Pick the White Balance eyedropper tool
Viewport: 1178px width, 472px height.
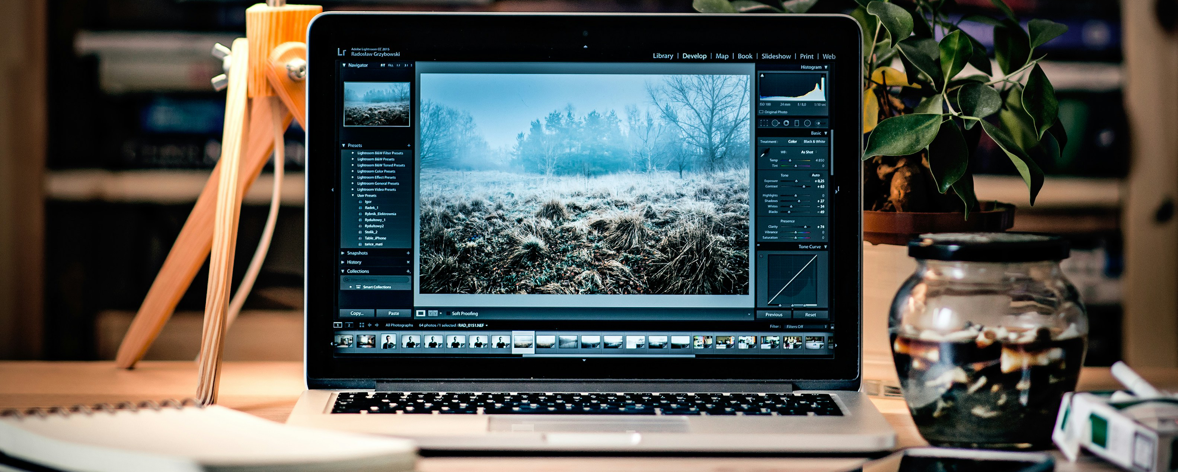[765, 153]
